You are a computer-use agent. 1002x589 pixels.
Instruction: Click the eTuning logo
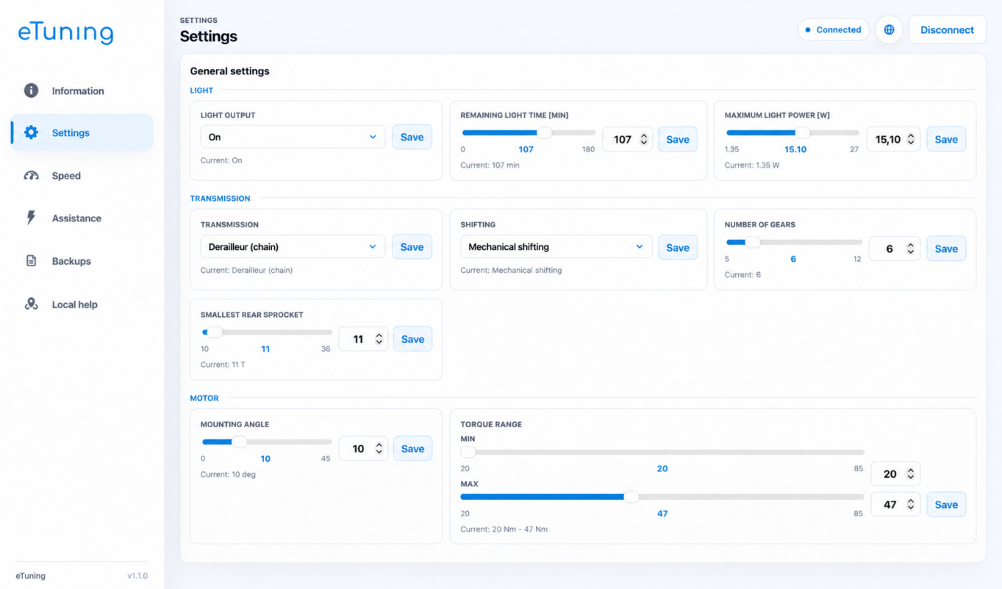(x=65, y=33)
